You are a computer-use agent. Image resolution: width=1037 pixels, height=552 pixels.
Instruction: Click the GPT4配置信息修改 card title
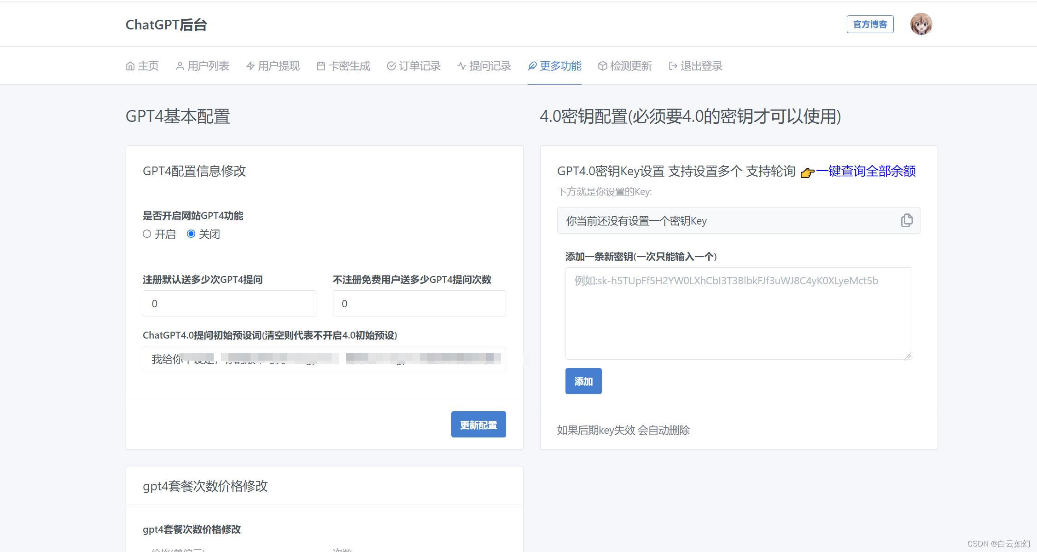[194, 171]
